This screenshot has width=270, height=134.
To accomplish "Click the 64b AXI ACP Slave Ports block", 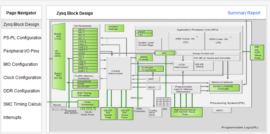I will tap(257, 52).
